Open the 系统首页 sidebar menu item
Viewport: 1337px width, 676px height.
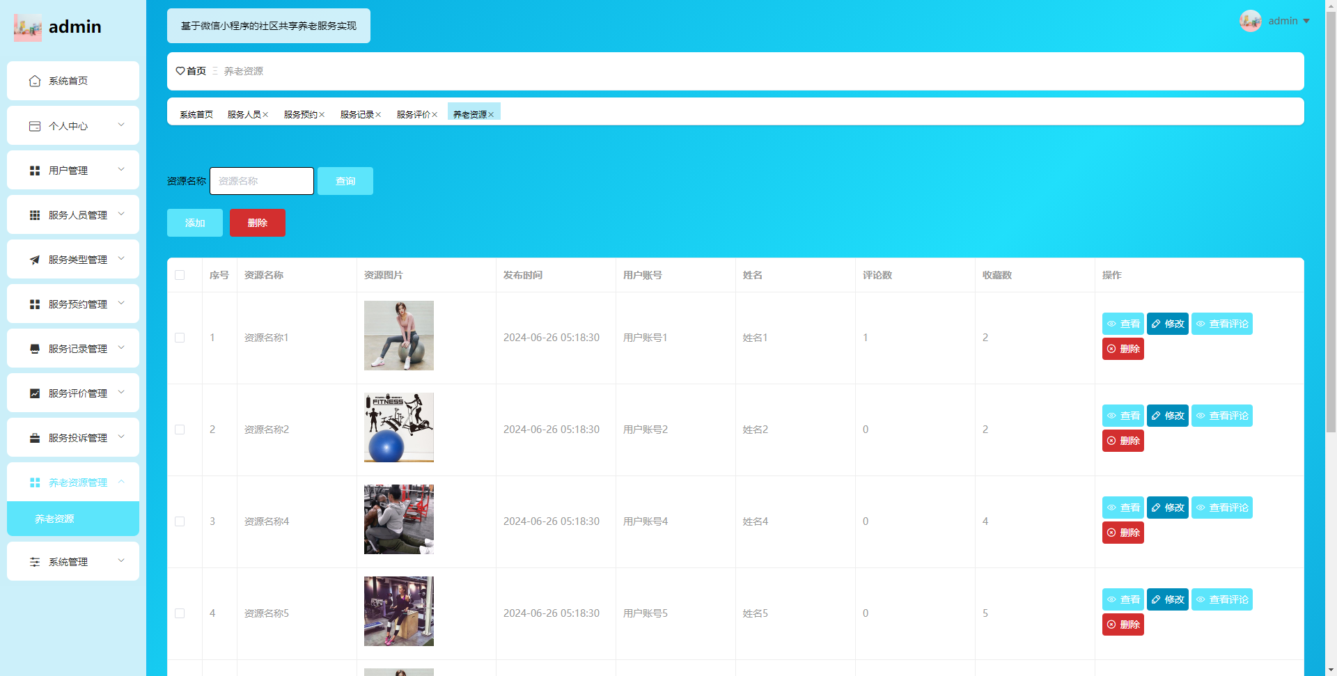[73, 81]
